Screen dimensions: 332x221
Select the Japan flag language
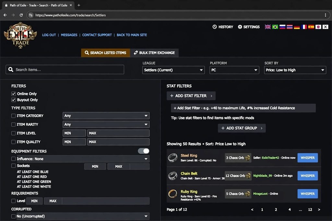point(318,27)
